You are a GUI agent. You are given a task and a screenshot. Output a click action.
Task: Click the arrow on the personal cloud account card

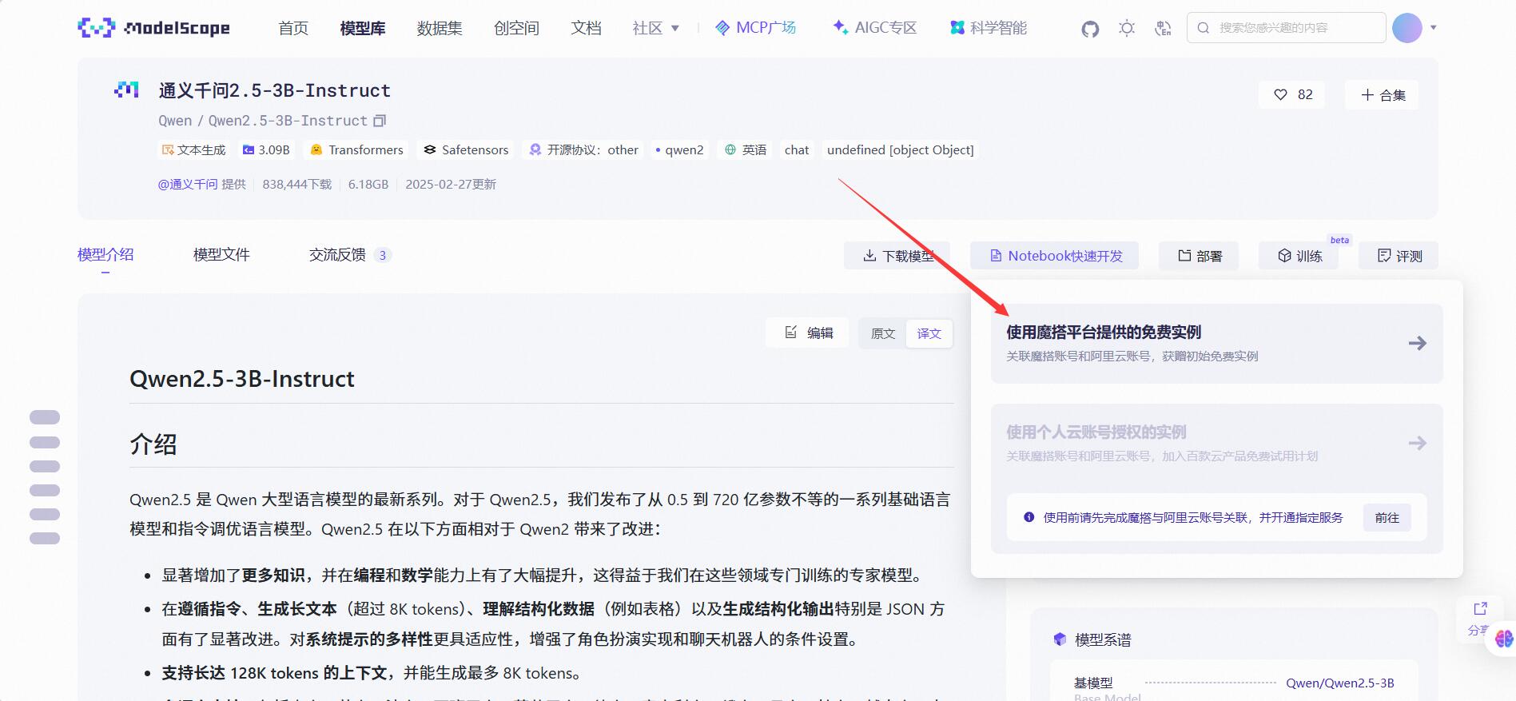point(1417,443)
